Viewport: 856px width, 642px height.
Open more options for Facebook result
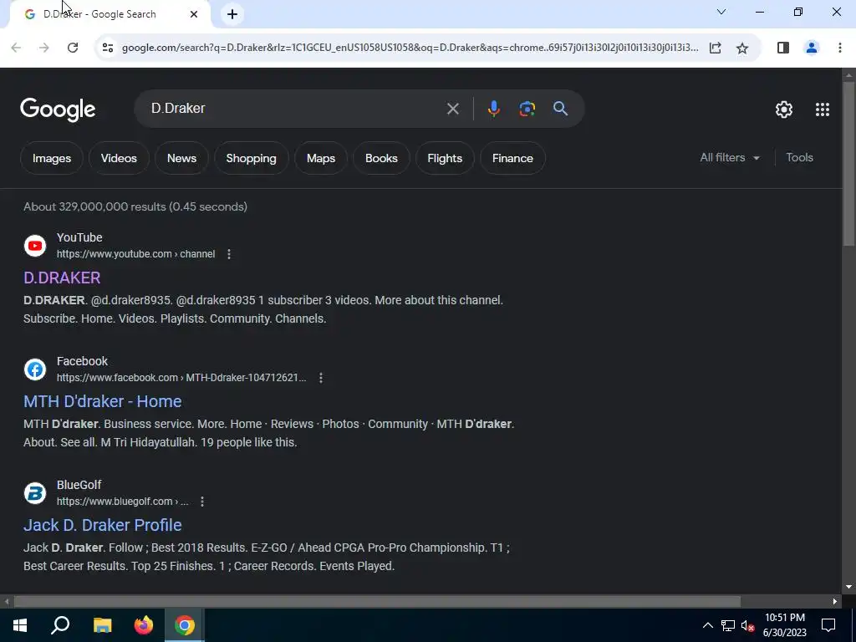[x=321, y=378]
